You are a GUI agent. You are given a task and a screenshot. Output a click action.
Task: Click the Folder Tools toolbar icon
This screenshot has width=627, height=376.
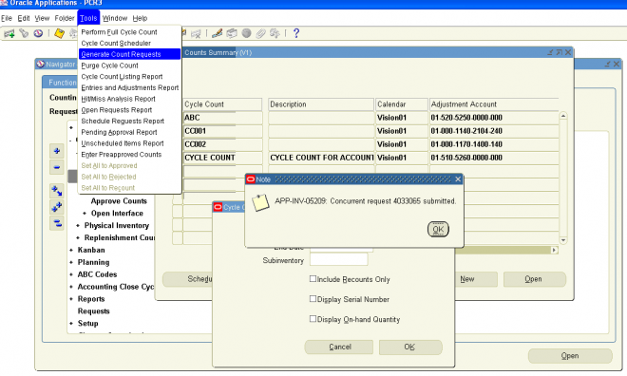tap(275, 33)
